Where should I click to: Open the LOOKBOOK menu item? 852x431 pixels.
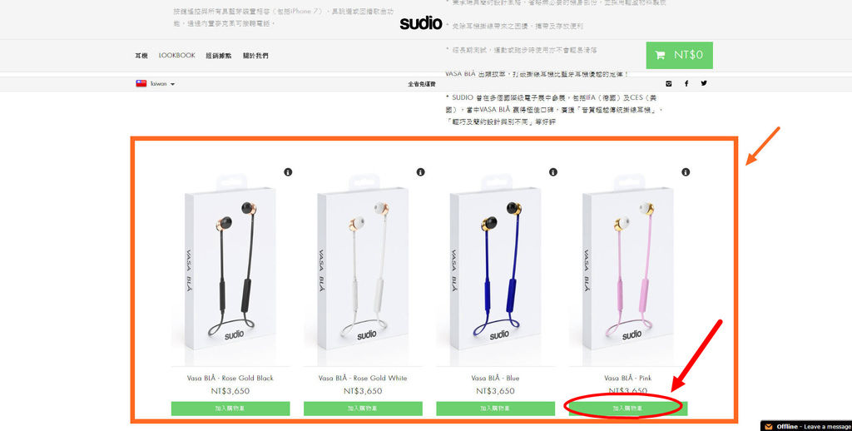pos(177,56)
